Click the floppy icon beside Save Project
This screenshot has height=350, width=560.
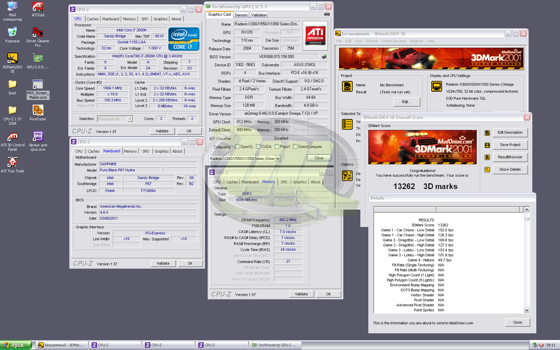point(487,145)
